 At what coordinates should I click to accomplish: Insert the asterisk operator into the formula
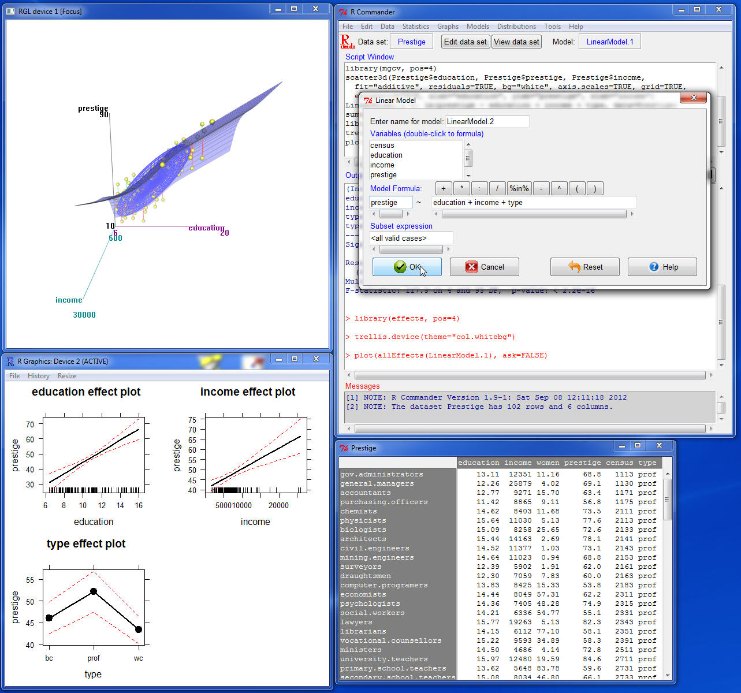(461, 188)
